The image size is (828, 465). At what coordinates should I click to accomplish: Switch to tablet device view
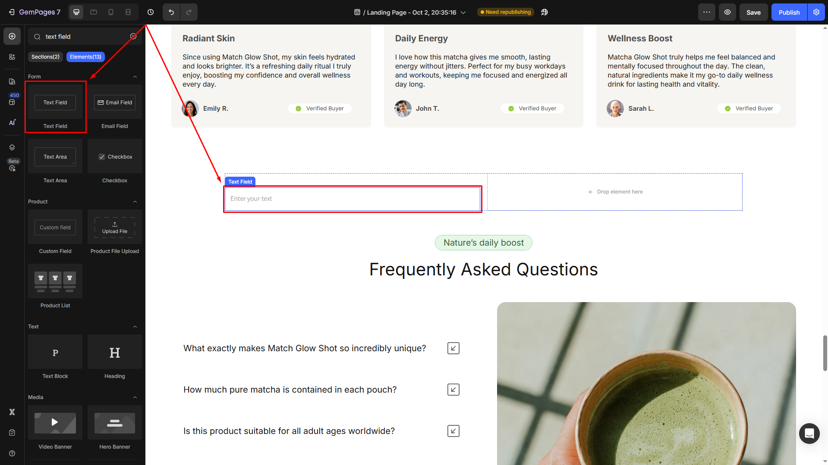94,12
